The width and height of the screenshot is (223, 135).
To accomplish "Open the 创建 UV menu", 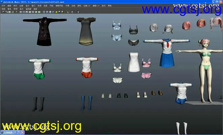I will pyautogui.click(x=87, y=6).
